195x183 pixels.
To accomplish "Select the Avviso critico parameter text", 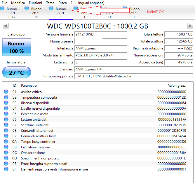I will (x=31, y=92).
